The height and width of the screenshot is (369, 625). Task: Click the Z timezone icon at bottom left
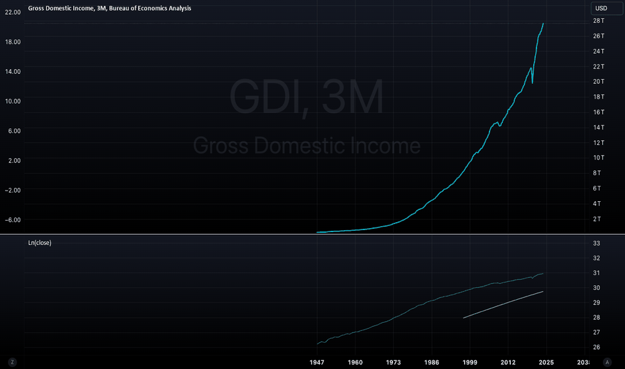[12, 362]
